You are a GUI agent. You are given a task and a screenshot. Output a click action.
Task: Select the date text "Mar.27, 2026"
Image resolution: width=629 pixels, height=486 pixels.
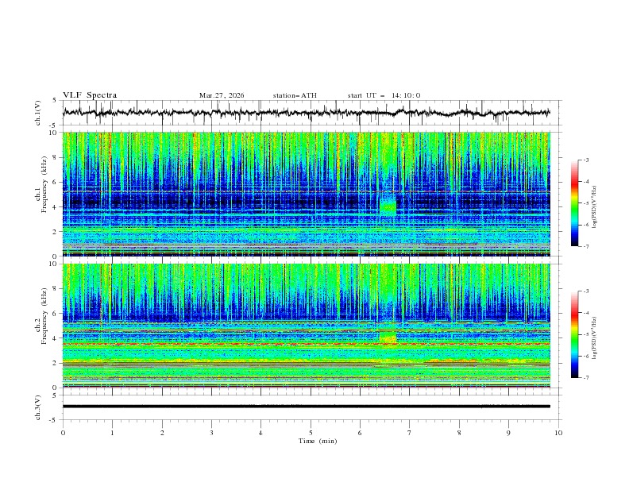coord(222,95)
